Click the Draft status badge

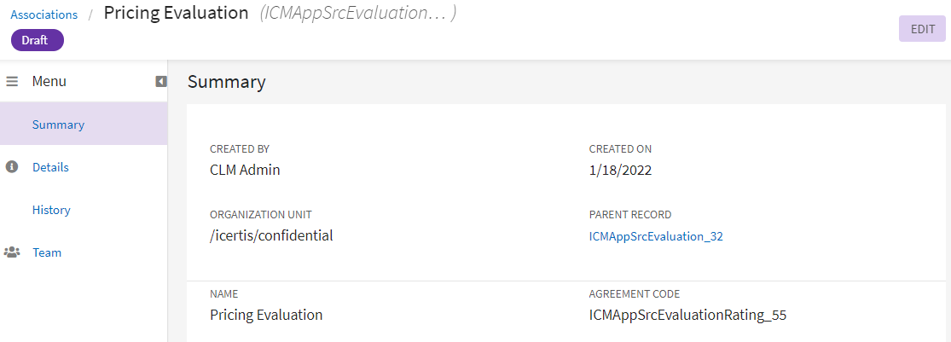click(x=38, y=40)
